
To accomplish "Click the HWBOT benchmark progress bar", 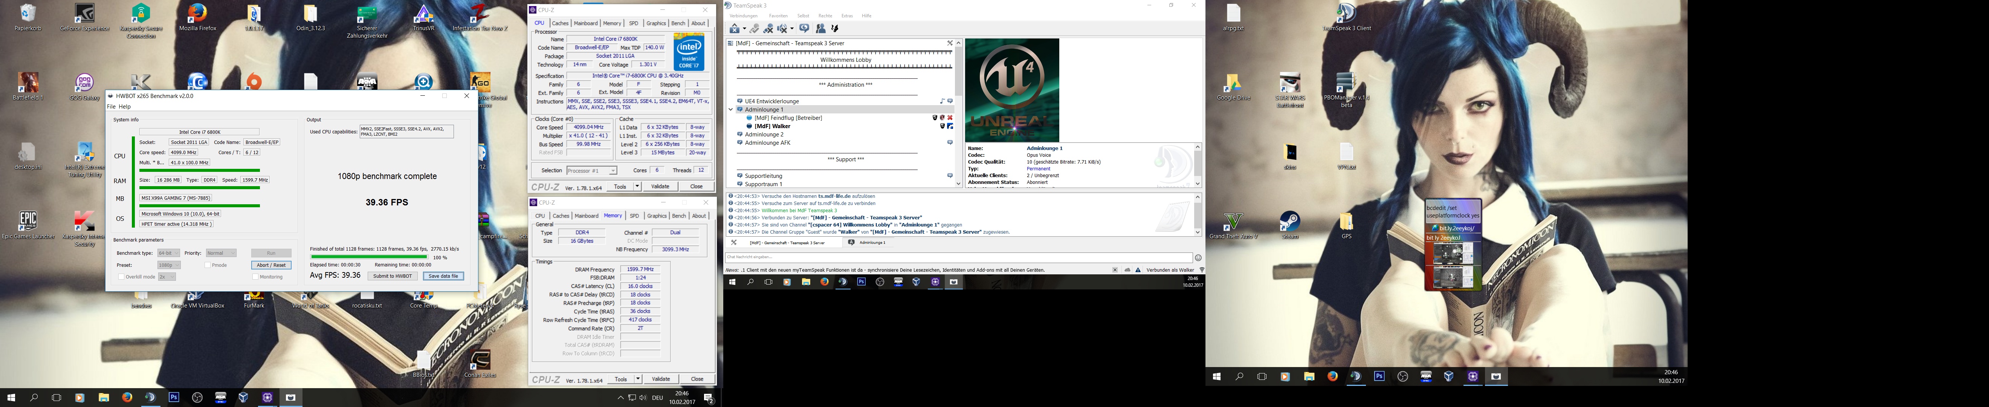I will pyautogui.click(x=368, y=256).
